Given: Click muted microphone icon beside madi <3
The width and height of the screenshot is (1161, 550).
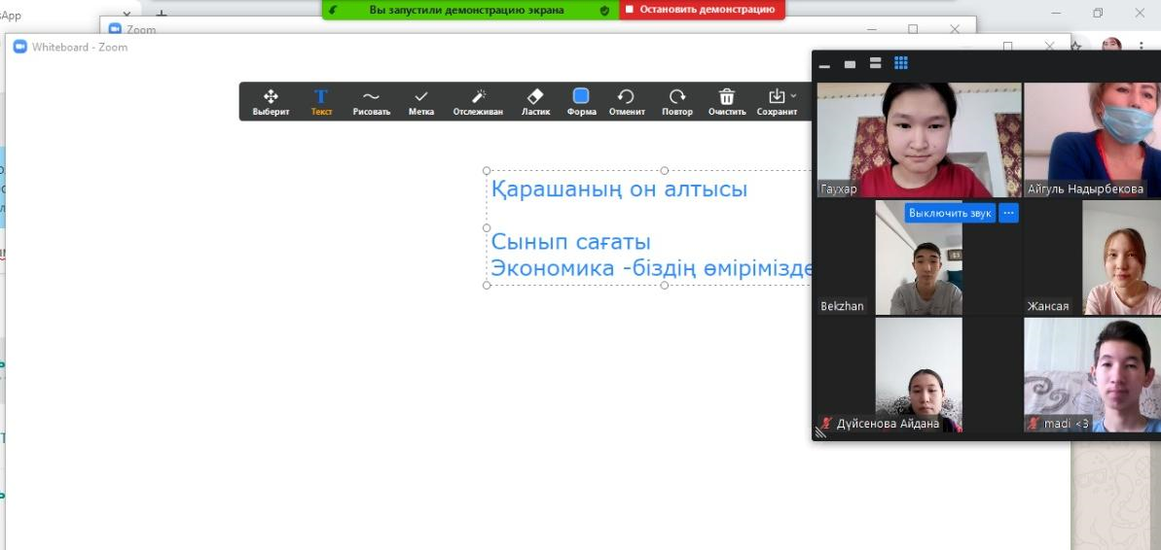Looking at the screenshot, I should coord(1034,424).
